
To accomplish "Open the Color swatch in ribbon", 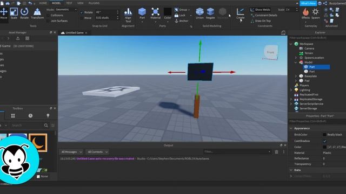I will point(168,12).
